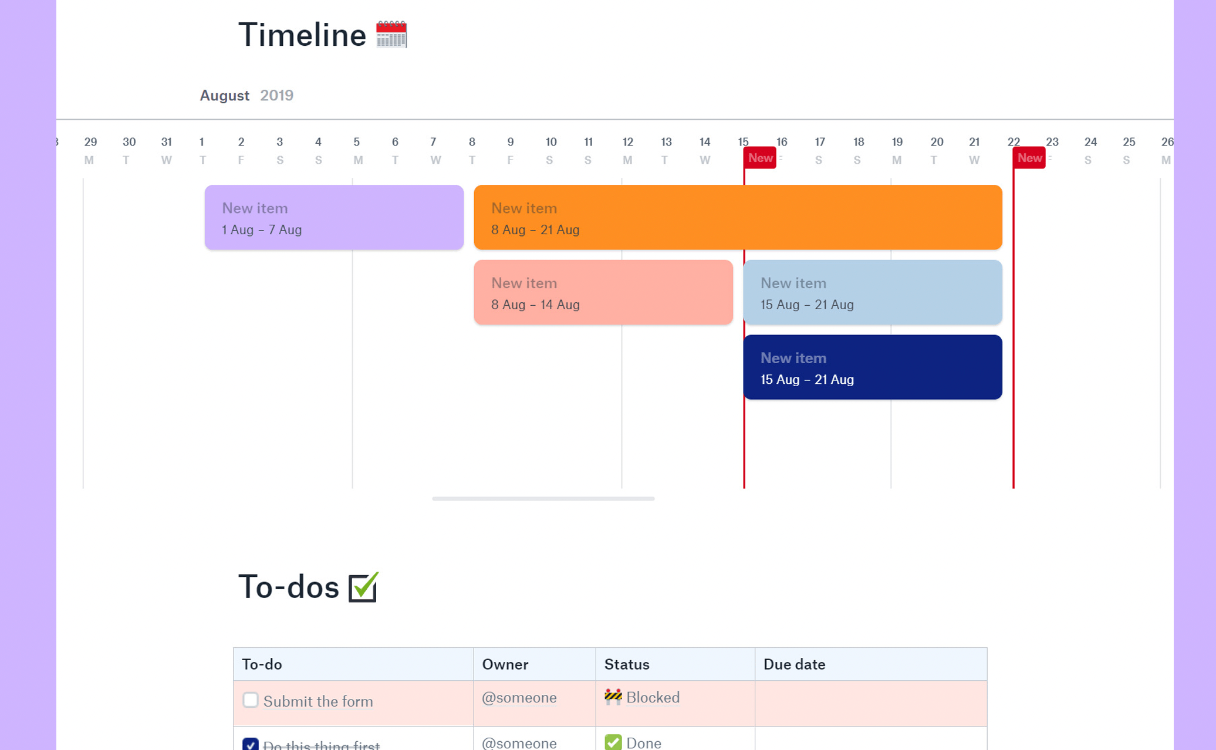Click day 5 Monday in the timeline header
Screen dimensions: 1216x750
click(357, 150)
